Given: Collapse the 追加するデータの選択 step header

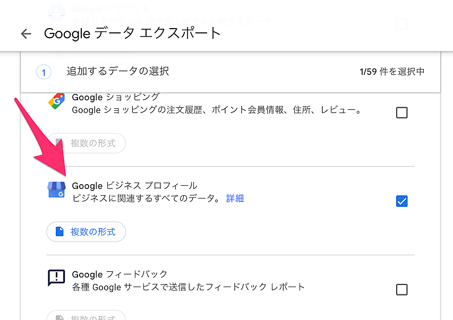Looking at the screenshot, I should [118, 71].
